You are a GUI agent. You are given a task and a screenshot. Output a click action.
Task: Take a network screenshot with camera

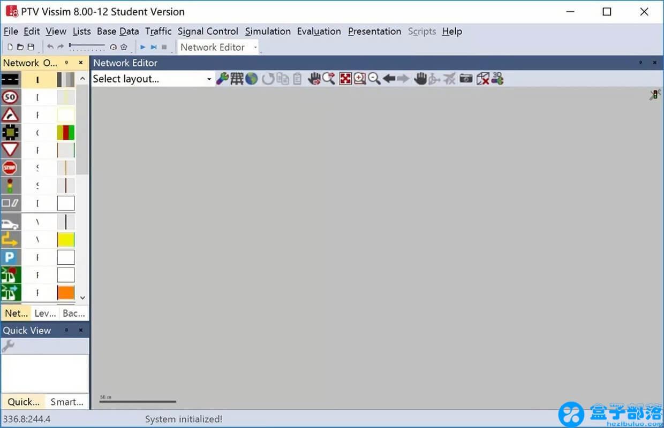tap(466, 79)
